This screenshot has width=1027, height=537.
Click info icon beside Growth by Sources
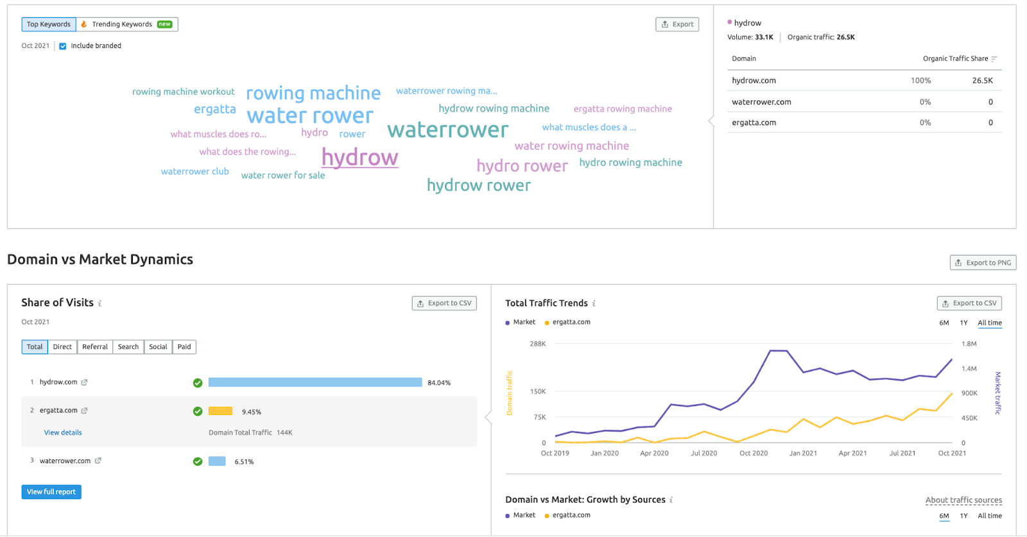[671, 500]
